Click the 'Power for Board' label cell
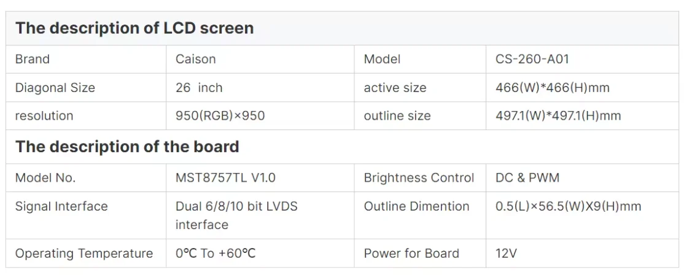The image size is (684, 275). [x=411, y=254]
